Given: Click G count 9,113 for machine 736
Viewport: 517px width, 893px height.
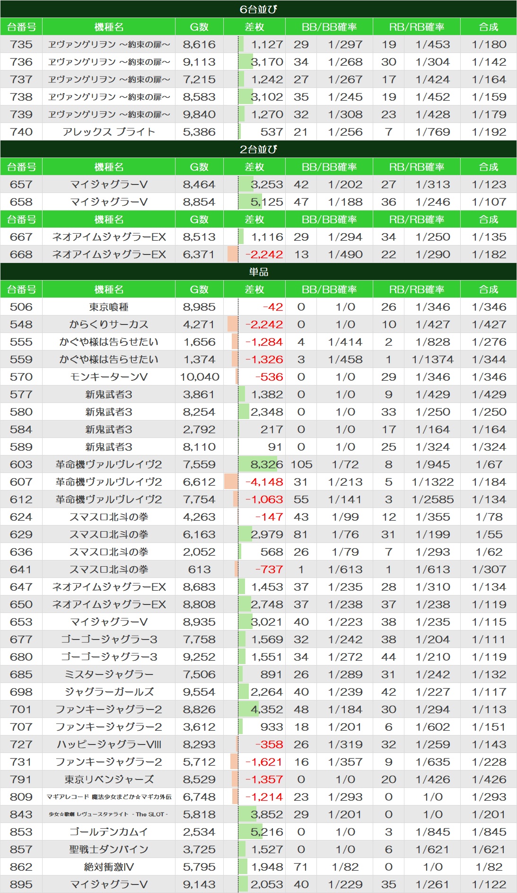Looking at the screenshot, I should tap(199, 62).
